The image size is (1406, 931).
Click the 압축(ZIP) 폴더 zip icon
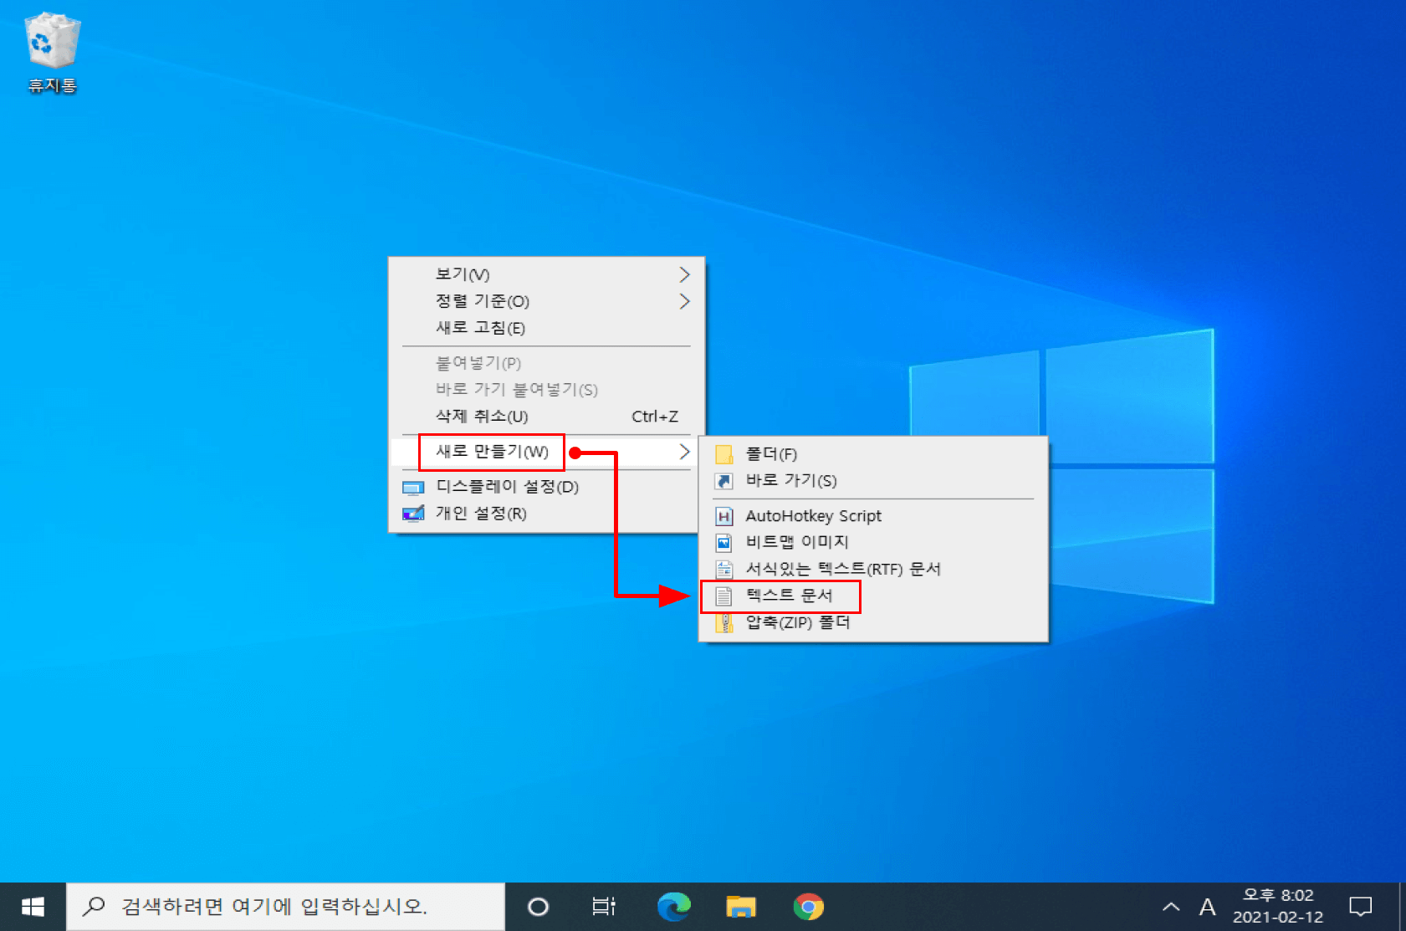coord(724,622)
